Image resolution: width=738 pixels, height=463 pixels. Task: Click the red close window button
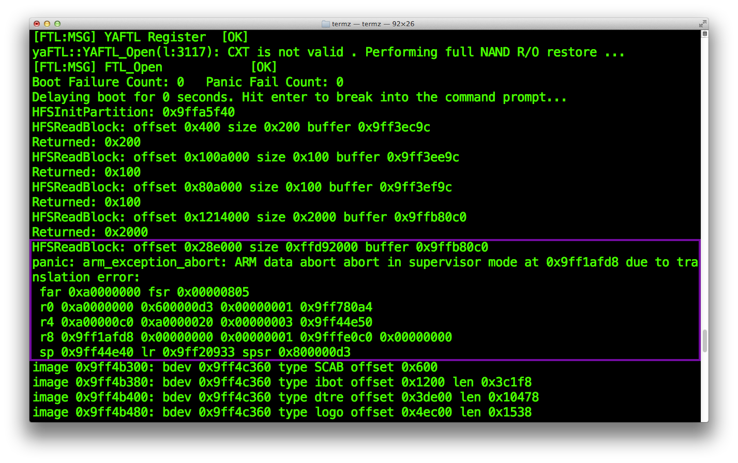point(37,24)
